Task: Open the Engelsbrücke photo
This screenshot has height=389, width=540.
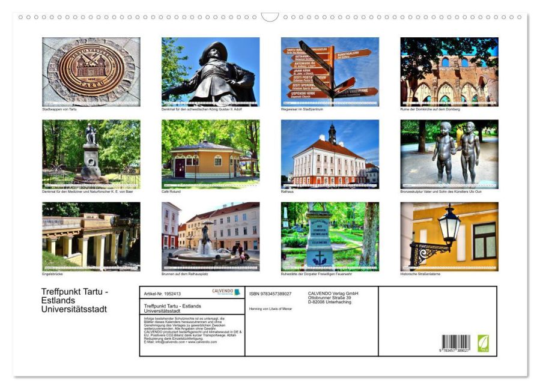Action: 91,237
